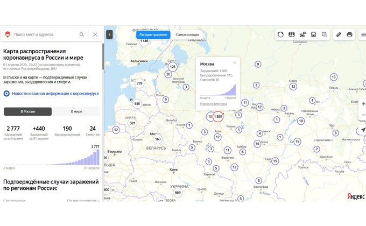
Task: Select the ruler measurement tool
Action: click(339, 34)
